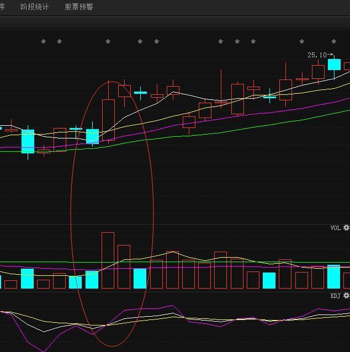Screen dimensions: 350x352
Task: Select the tallest volume bar in the VOL panel
Action: (108, 260)
